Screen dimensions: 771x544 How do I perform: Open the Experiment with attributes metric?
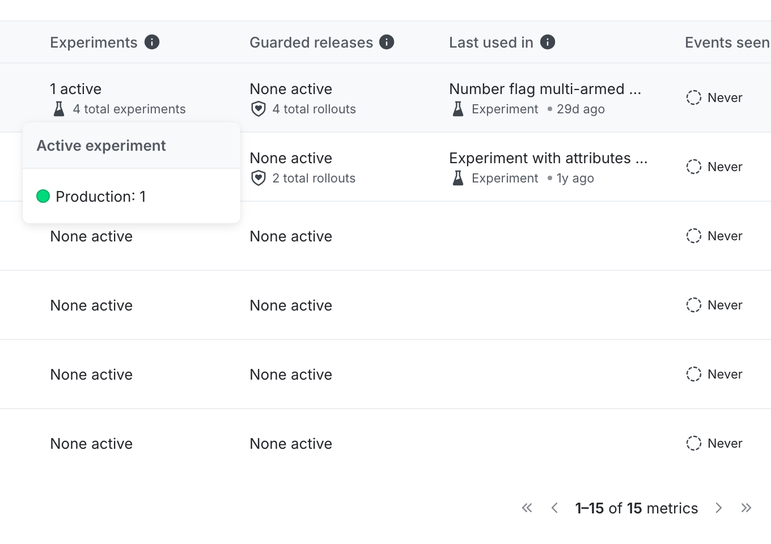(548, 158)
